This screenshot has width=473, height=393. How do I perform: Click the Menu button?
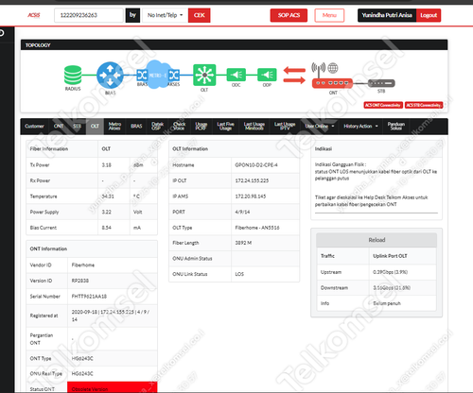(329, 15)
